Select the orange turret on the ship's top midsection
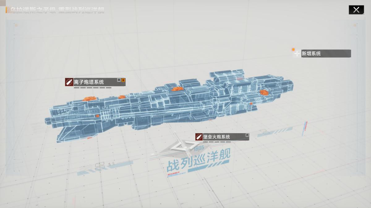Viewport: 371px width, 208px height. tap(177, 89)
